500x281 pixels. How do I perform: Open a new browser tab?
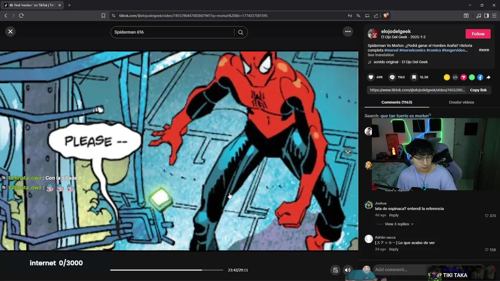pos(69,5)
